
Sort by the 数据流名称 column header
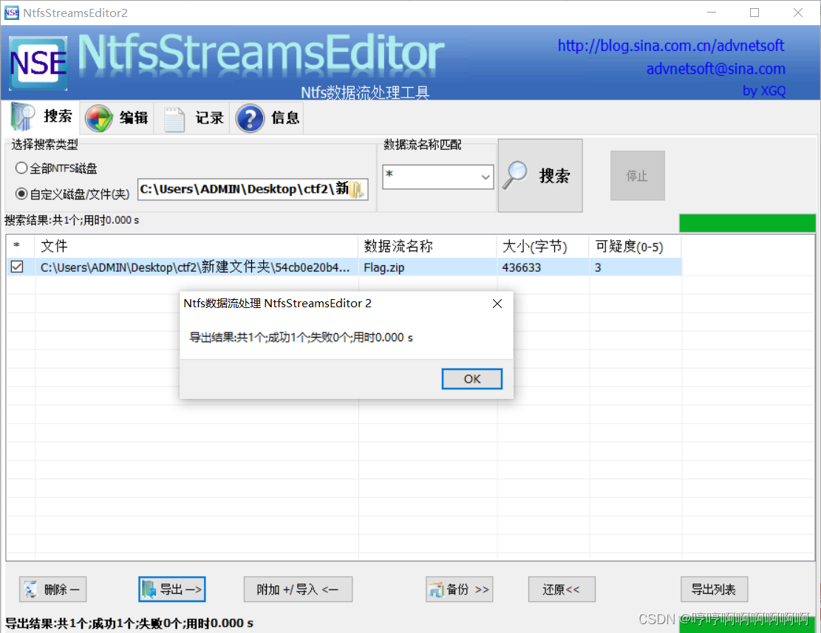click(428, 246)
